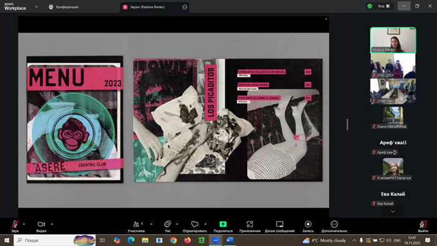Expand audio options arrow beside Звук
Image resolution: width=437 pixels, height=246 pixels.
pyautogui.click(x=24, y=224)
